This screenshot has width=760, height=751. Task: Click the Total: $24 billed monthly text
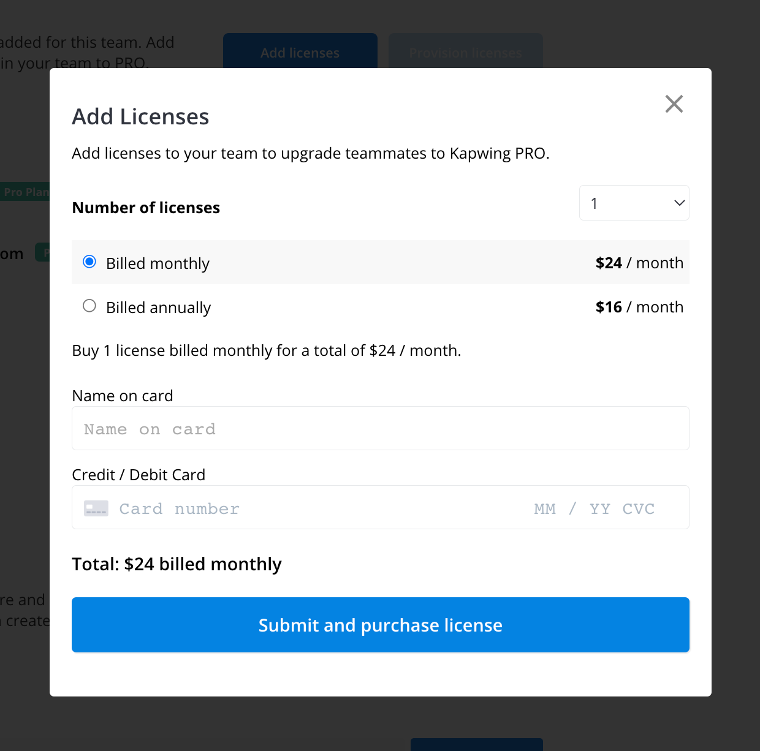coord(177,564)
